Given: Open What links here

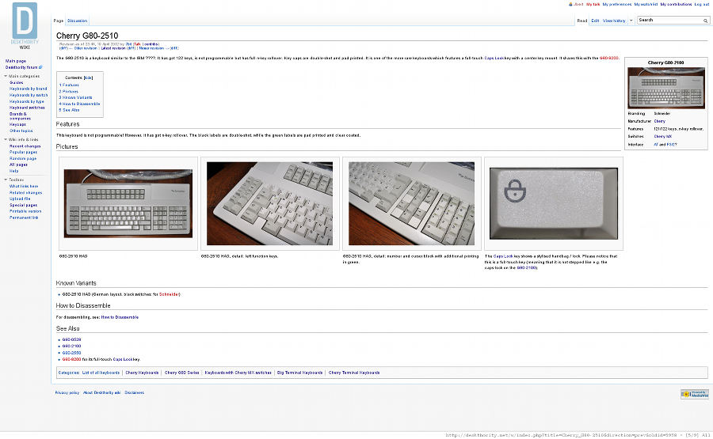Looking at the screenshot, I should point(24,186).
